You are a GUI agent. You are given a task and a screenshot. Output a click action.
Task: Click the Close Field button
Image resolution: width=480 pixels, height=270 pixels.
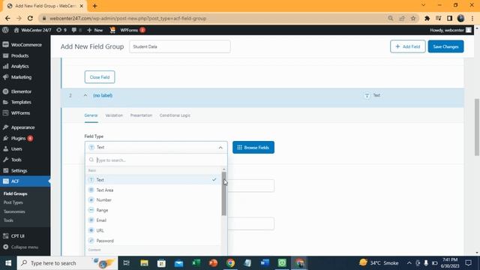(x=100, y=77)
